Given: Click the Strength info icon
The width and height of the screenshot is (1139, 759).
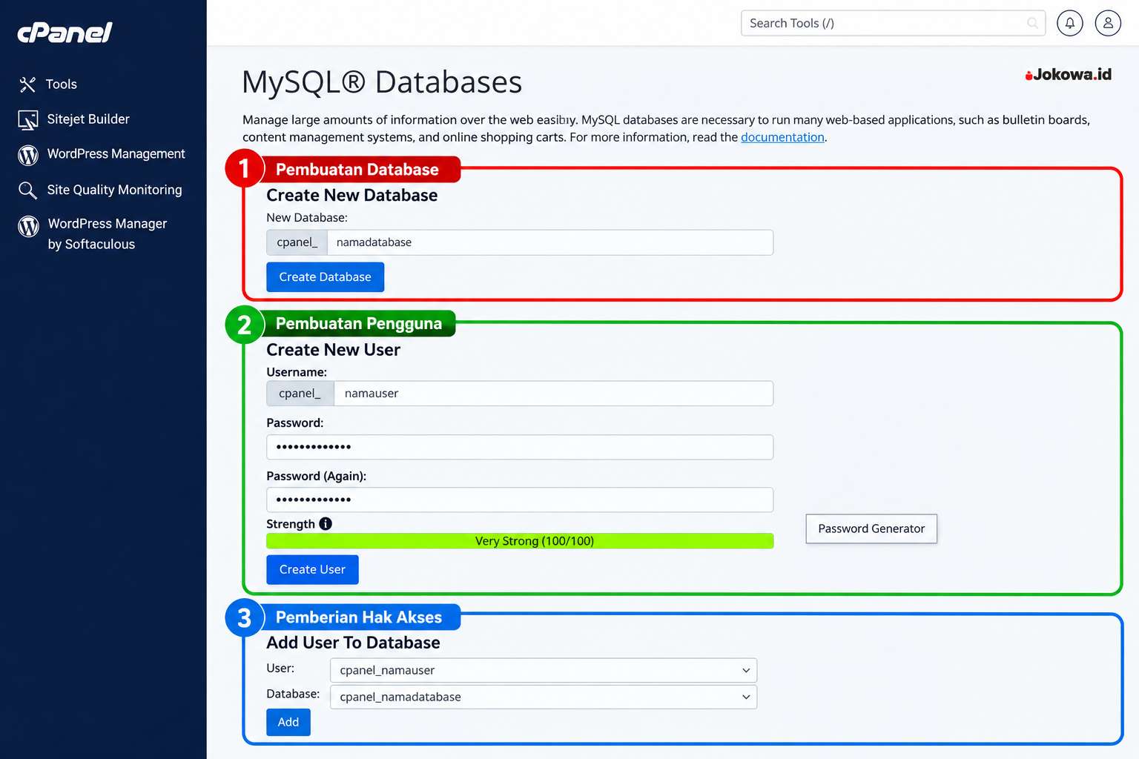Looking at the screenshot, I should tap(326, 523).
